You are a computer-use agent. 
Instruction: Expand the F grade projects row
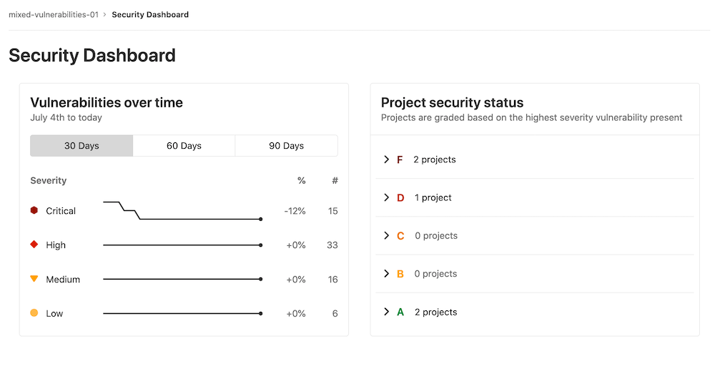pos(387,159)
